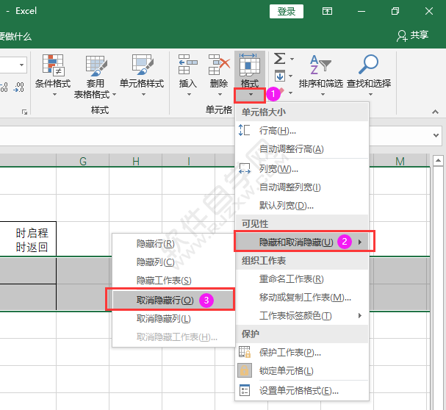Click the increase decimal icon
Screen dimensions: 446x410
4,87
